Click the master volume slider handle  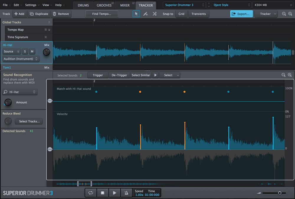280,193
